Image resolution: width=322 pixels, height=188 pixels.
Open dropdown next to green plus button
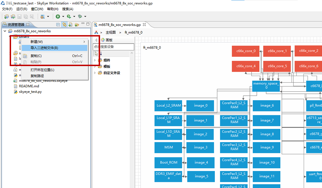click(63, 16)
